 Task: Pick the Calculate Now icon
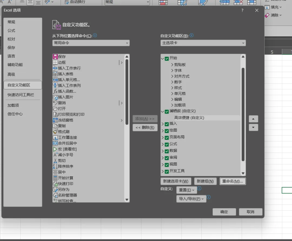[x=55, y=178]
